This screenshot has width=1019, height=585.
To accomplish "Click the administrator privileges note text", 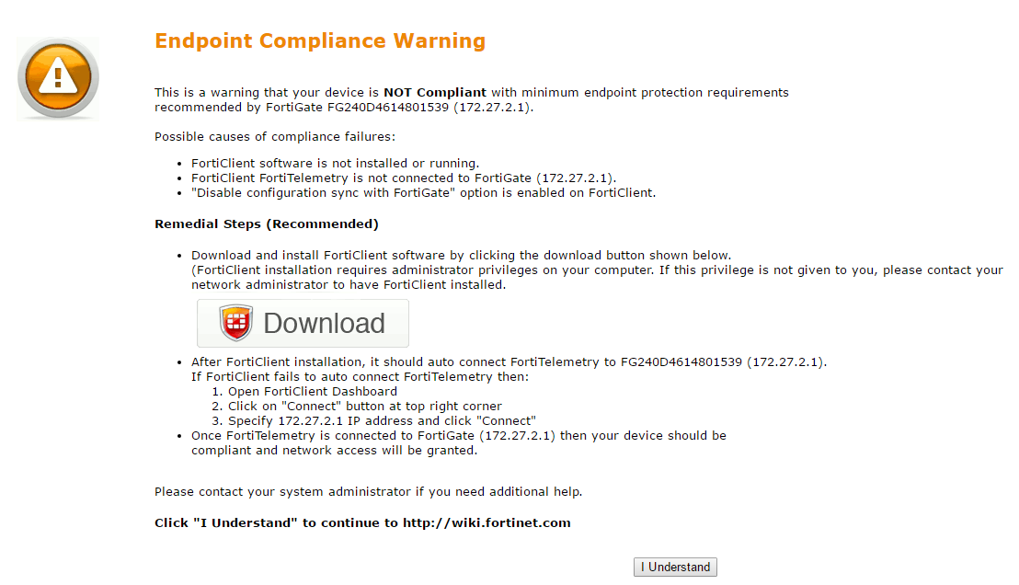I will tap(596, 270).
